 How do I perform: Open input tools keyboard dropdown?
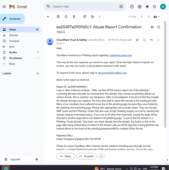click(x=156, y=17)
